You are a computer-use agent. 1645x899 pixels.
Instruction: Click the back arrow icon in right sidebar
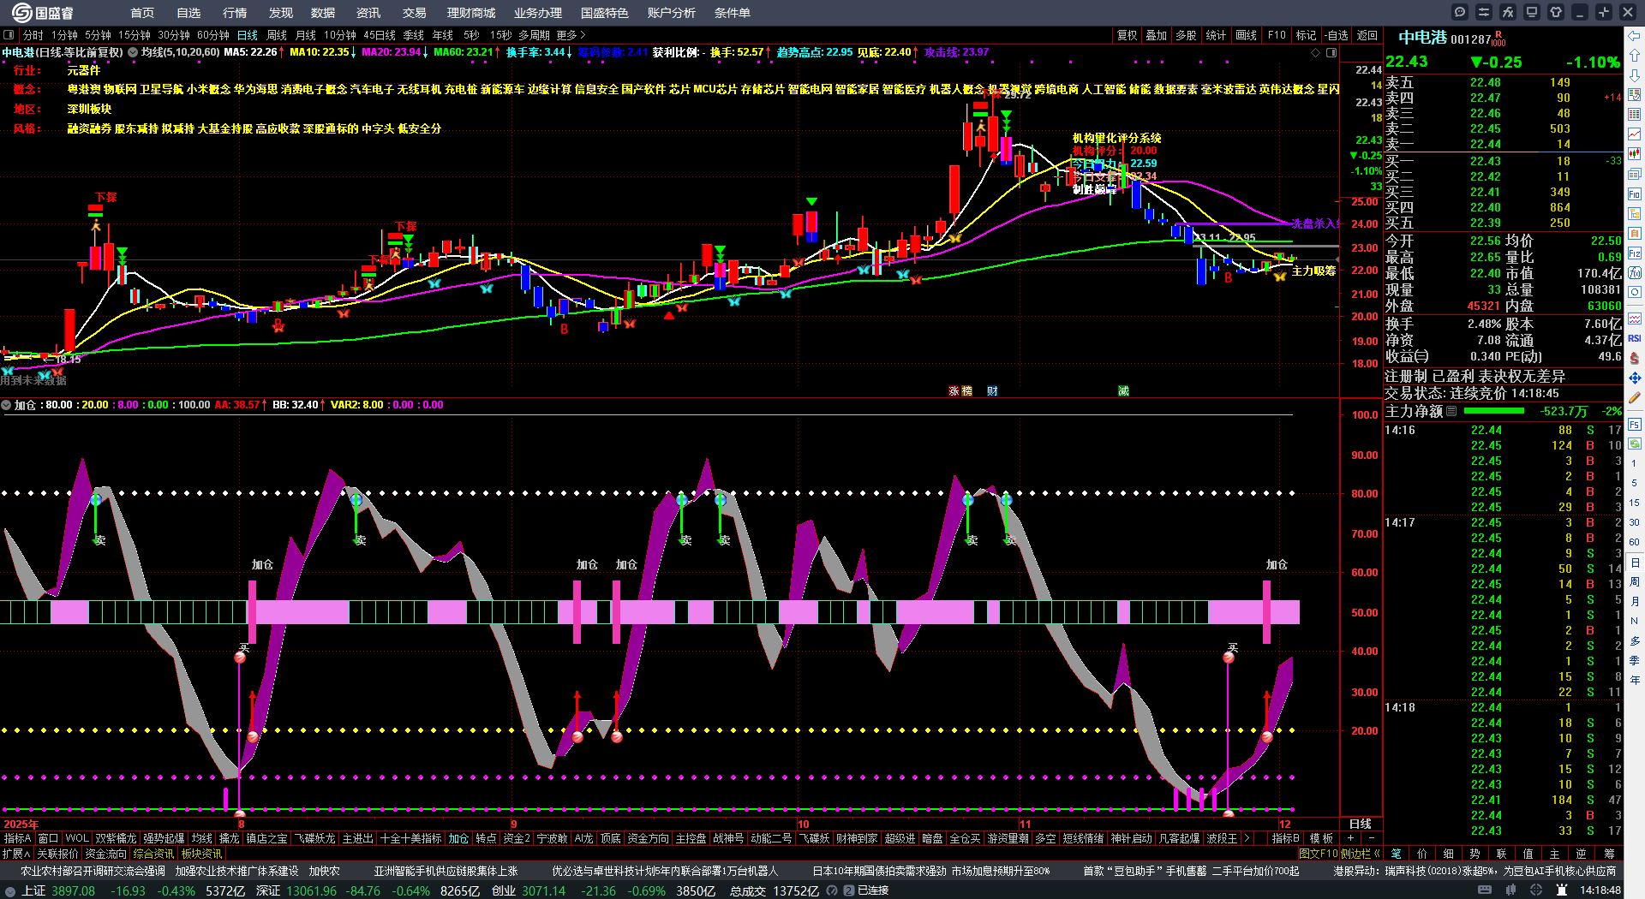pyautogui.click(x=1635, y=35)
